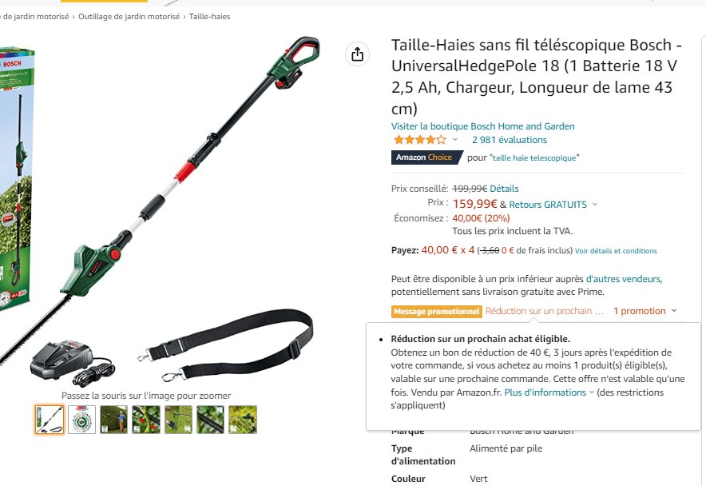This screenshot has width=706, height=486.
Task: Open Voir détails et conditions link
Action: coord(616,251)
